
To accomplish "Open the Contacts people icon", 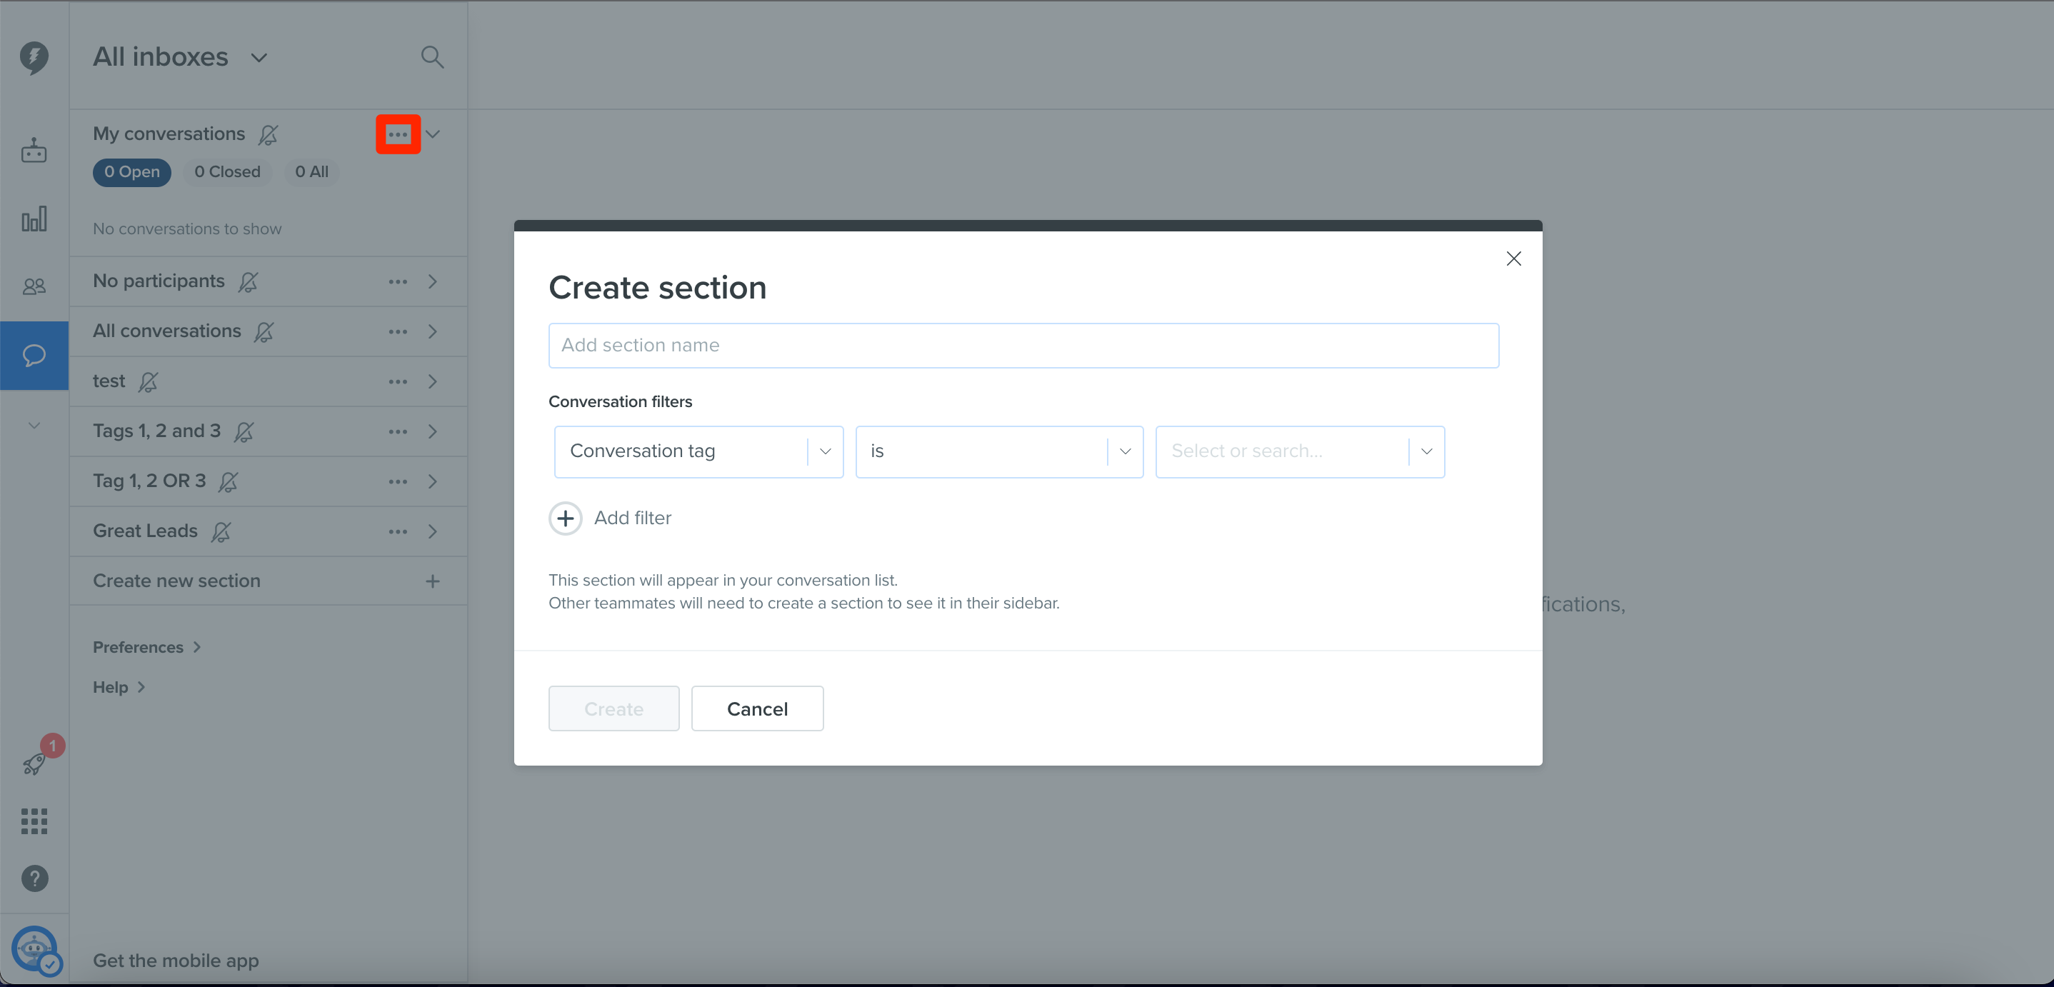I will (x=34, y=286).
